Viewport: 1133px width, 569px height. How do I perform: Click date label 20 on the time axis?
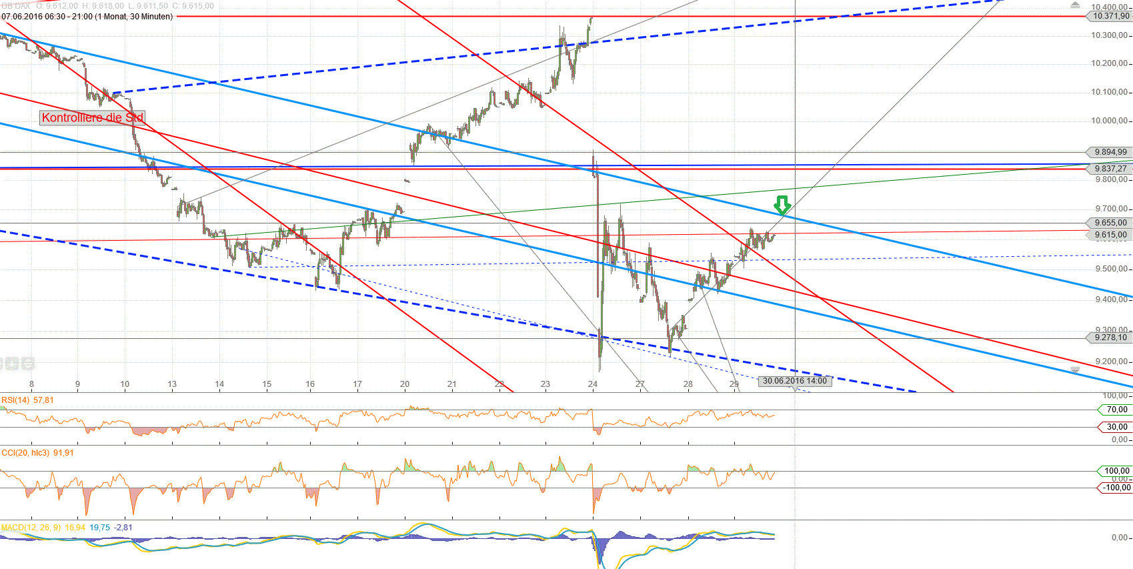(x=405, y=384)
